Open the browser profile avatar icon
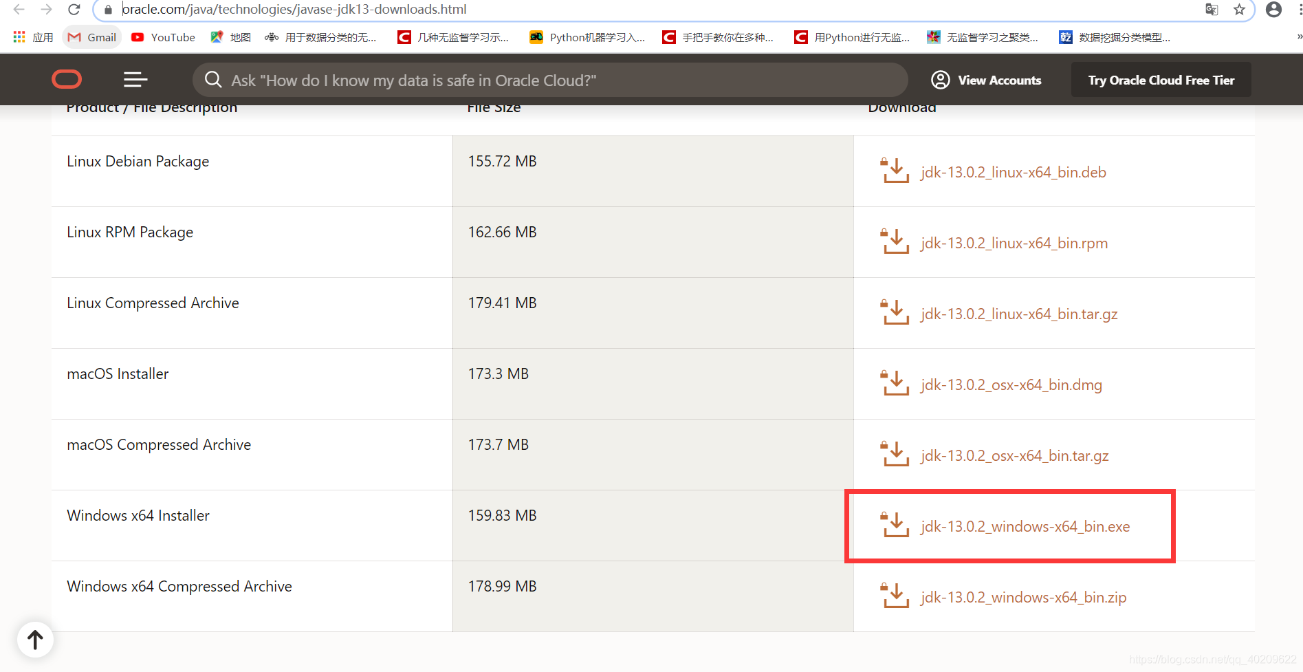This screenshot has height=672, width=1303. pyautogui.click(x=1273, y=10)
